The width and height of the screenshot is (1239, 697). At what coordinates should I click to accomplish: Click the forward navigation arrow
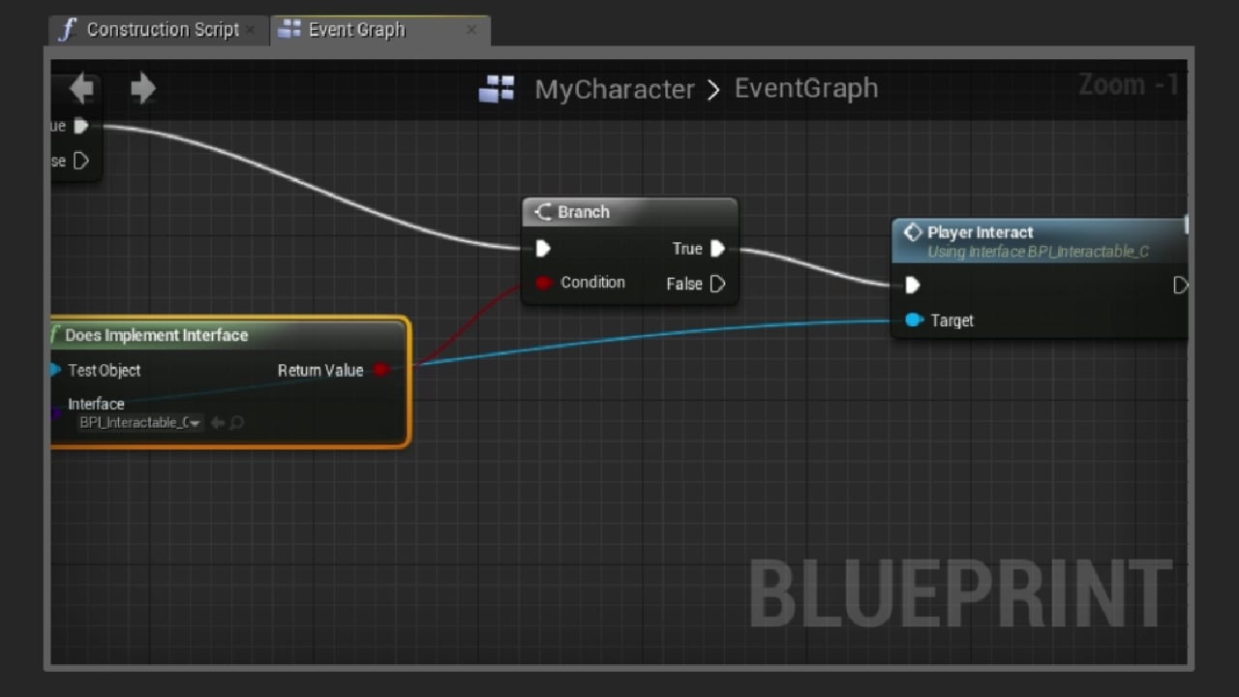pos(143,89)
